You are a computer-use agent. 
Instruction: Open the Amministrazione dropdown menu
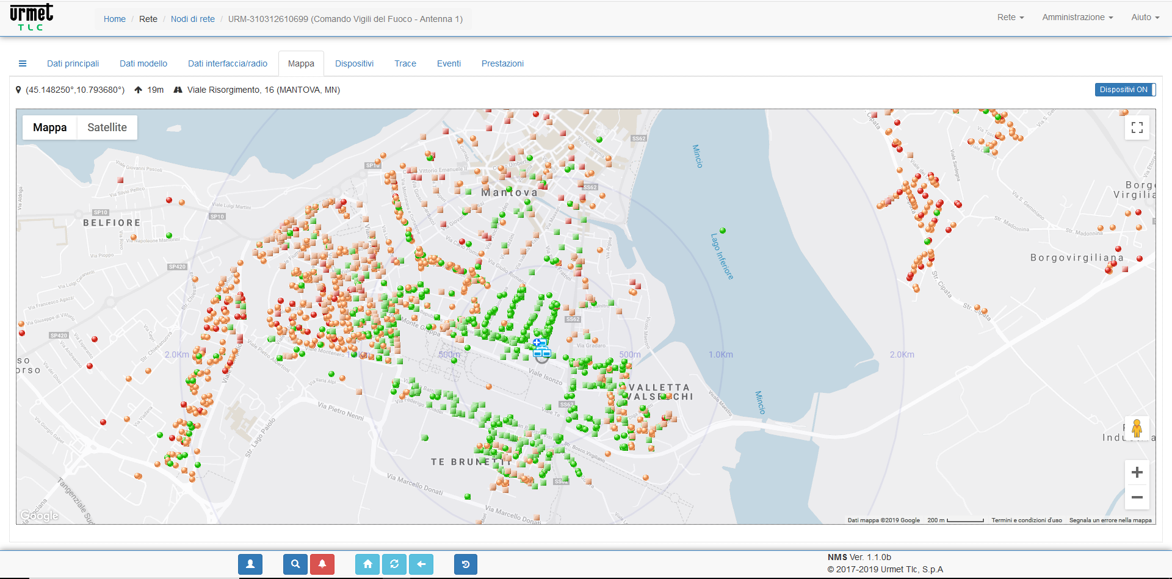tap(1077, 17)
